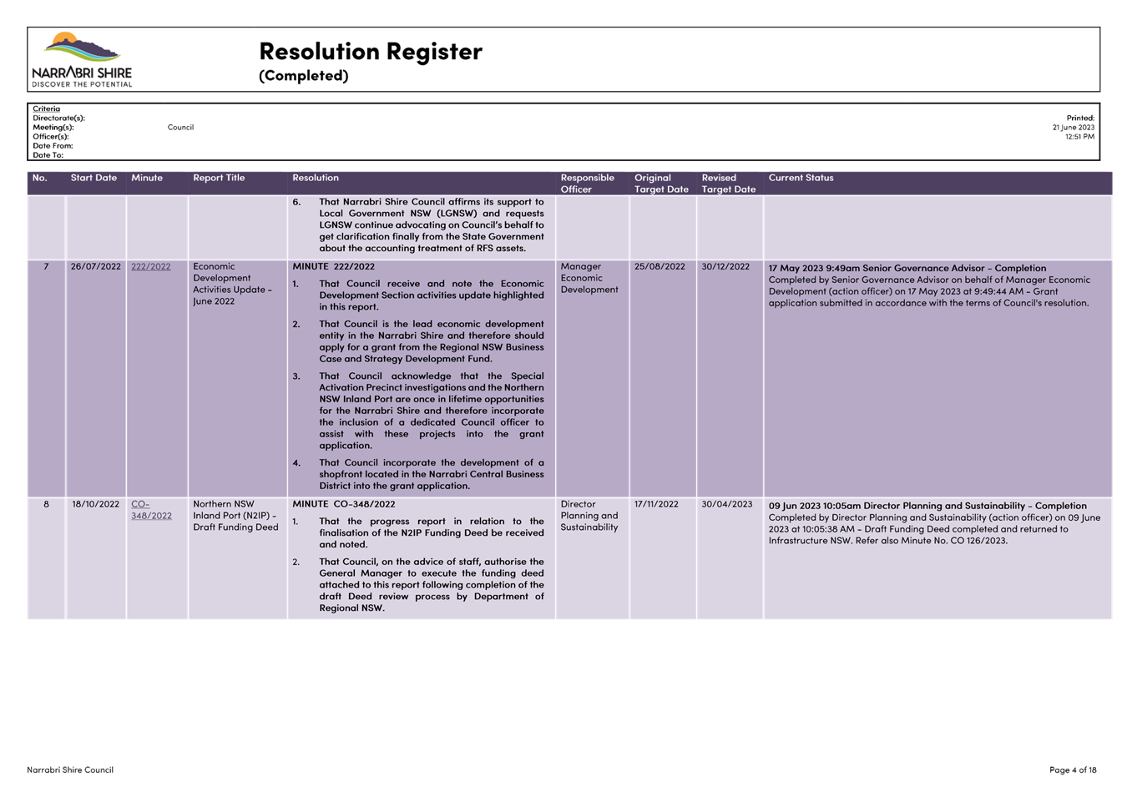Click the "Start Date" column header
Screen dimensions: 1127x797
93,178
